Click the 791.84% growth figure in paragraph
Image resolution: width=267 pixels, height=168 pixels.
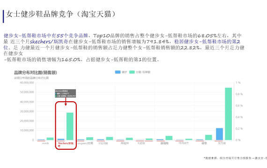157,42
